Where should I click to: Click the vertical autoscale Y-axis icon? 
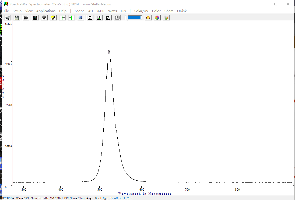[90, 18]
